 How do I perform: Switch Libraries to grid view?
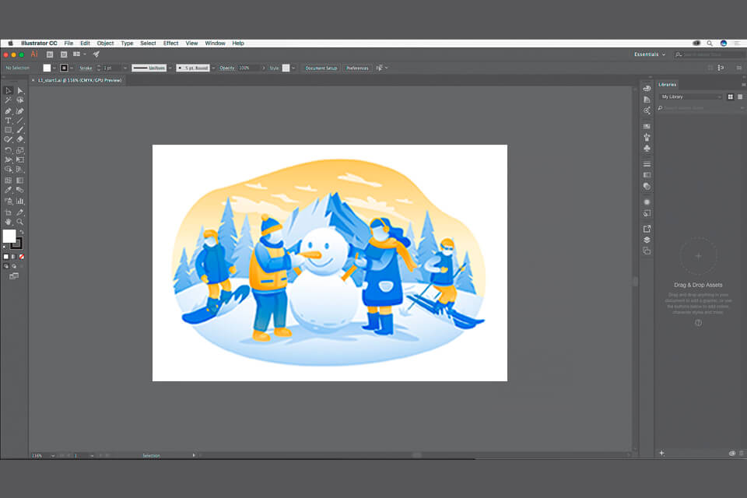click(730, 96)
